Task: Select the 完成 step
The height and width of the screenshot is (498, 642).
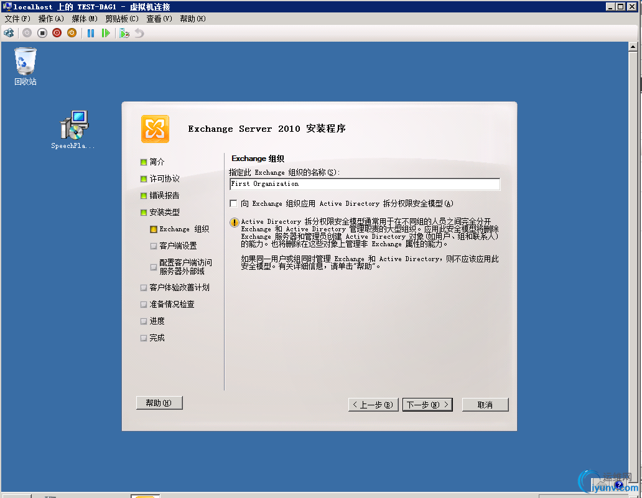Action: [152, 338]
